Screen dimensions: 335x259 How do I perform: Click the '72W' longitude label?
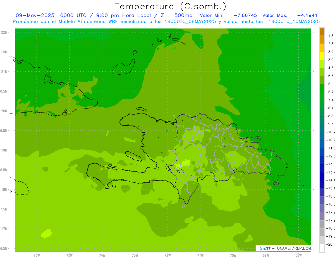click(167, 255)
